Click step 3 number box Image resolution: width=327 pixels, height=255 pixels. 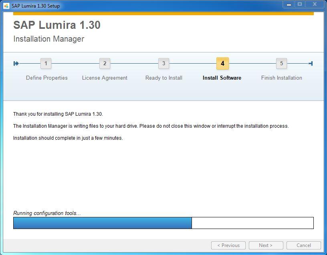tap(164, 63)
